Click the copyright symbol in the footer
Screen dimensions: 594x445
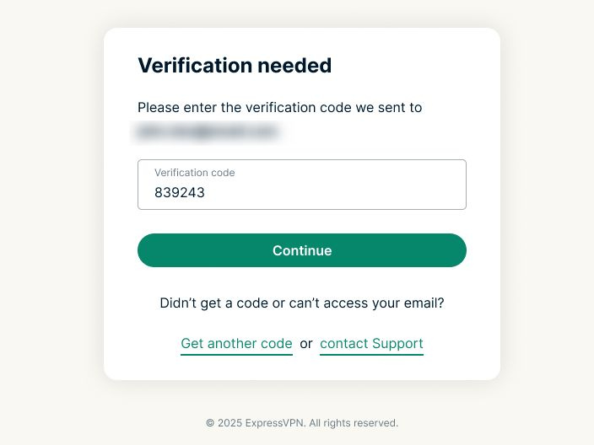210,423
